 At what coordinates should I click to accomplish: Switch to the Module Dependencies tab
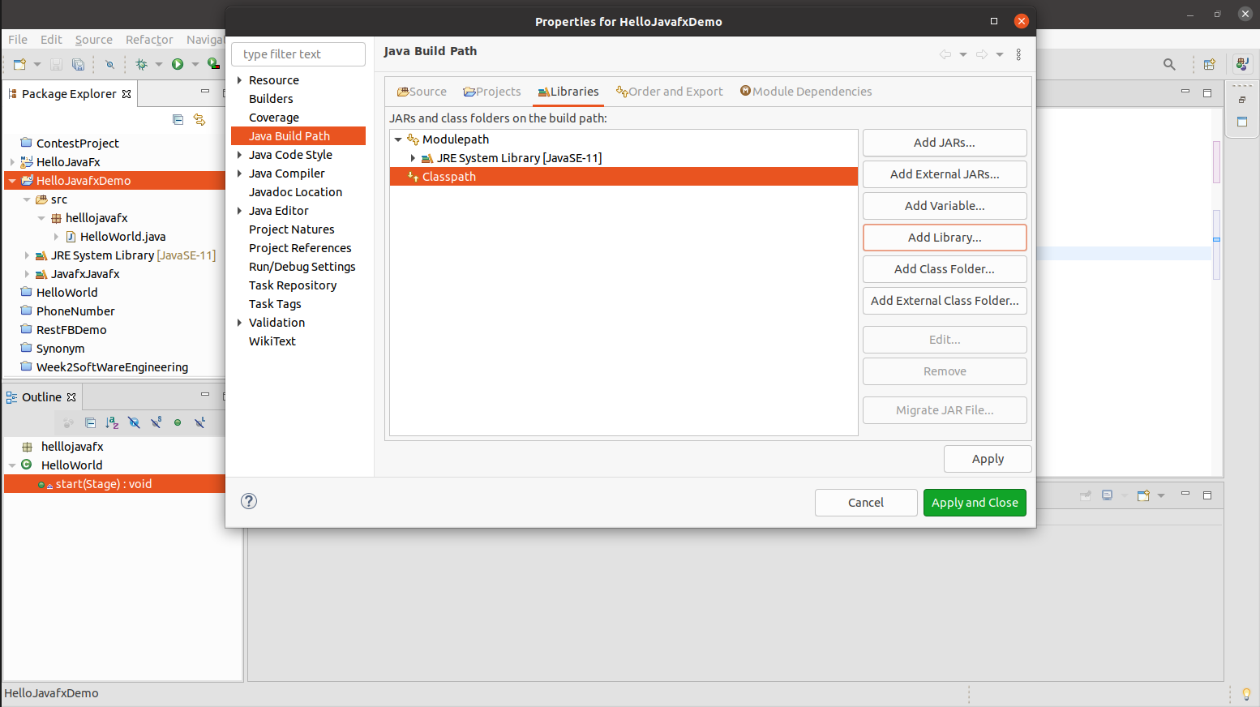806,92
